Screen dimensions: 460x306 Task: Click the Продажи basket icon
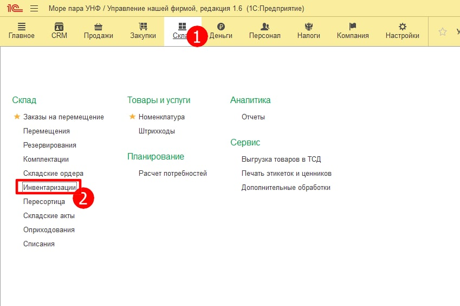coord(98,27)
